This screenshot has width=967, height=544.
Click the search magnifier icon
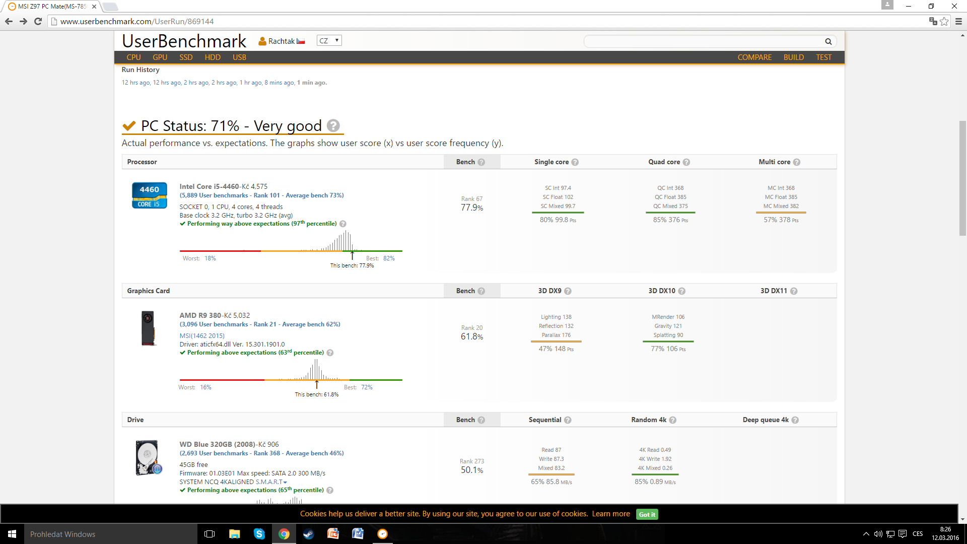(828, 41)
